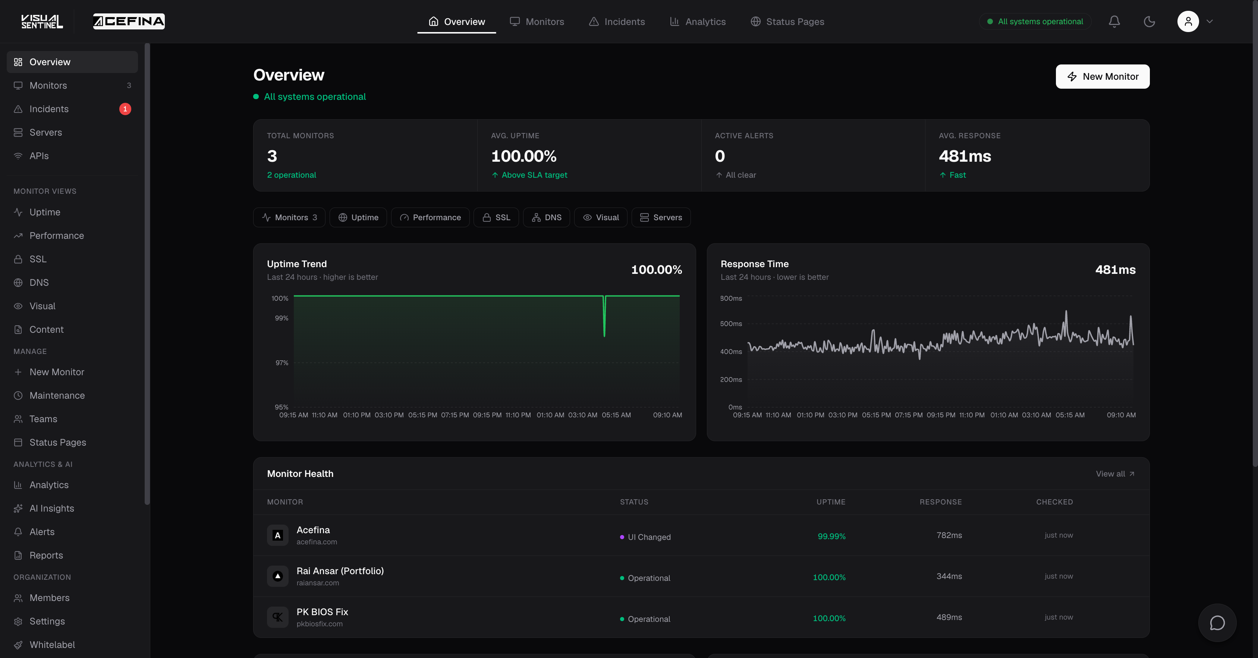Toggle dark mode moon icon
The height and width of the screenshot is (658, 1258).
point(1149,22)
